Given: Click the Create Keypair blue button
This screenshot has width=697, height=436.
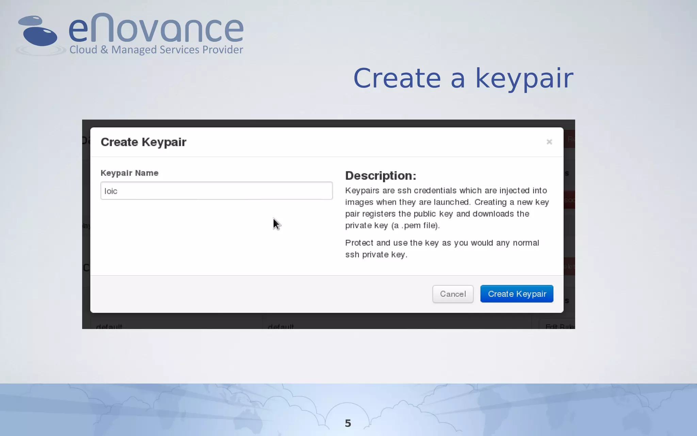Looking at the screenshot, I should point(517,294).
